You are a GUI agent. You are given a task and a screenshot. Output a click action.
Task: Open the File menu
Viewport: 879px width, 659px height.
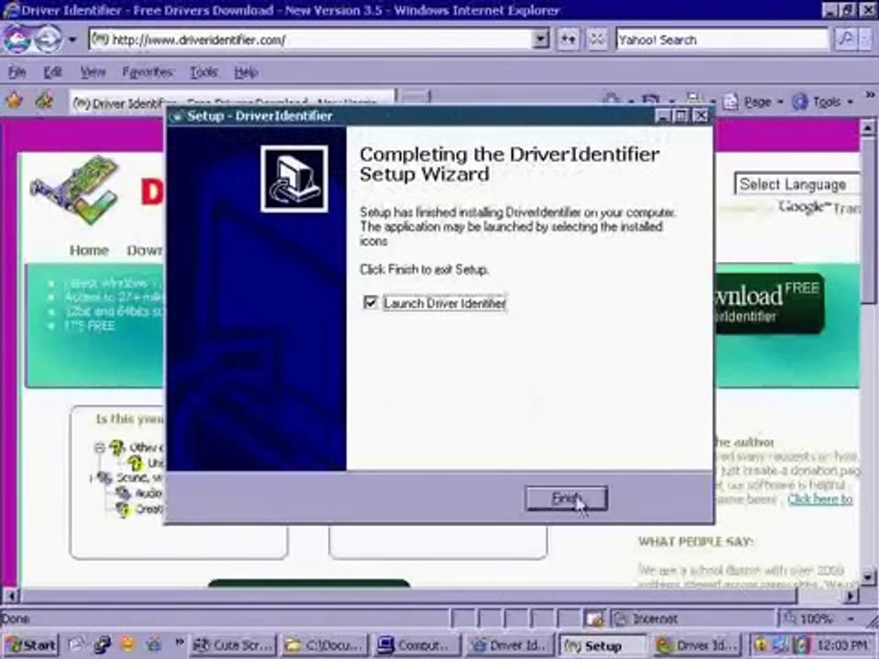pos(16,71)
